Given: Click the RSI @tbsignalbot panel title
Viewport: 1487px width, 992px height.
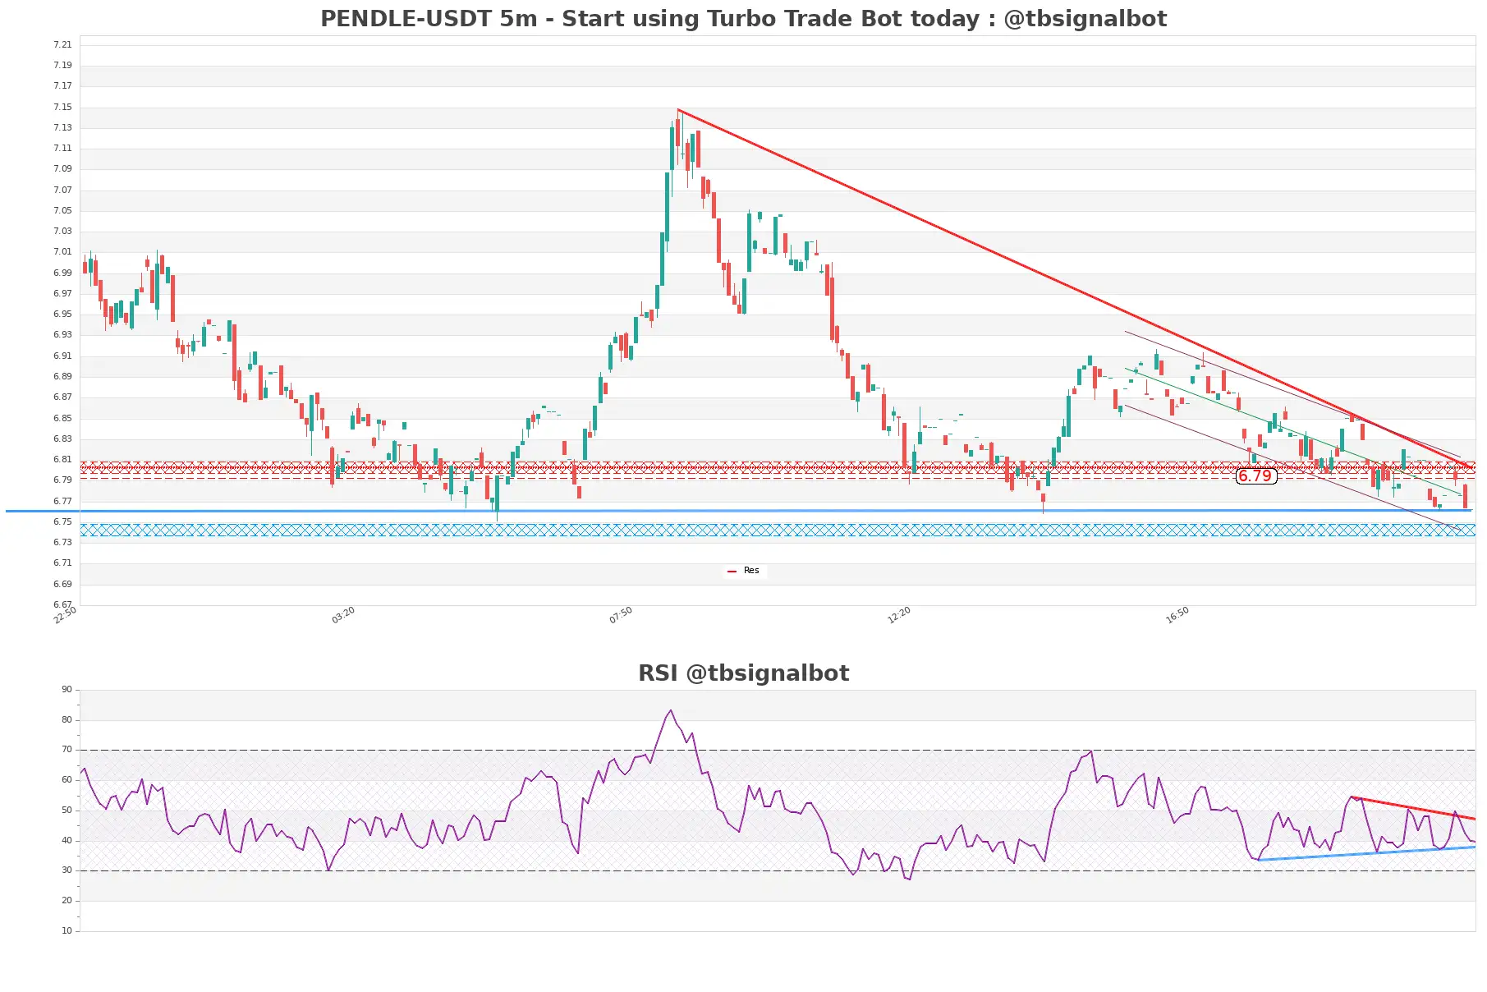Looking at the screenshot, I should (743, 673).
